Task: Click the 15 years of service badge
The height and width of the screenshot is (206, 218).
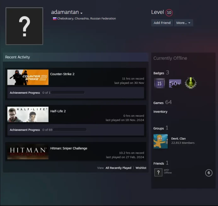Action: (159, 83)
